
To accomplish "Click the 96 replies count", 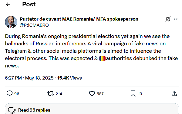I will coord(17,94).
